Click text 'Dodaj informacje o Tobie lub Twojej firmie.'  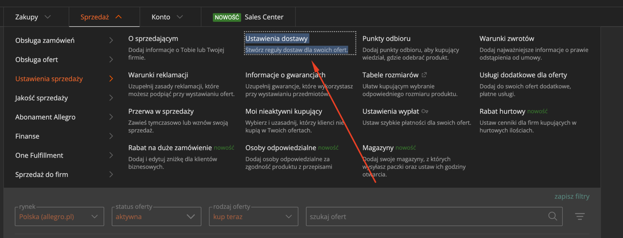(x=176, y=54)
